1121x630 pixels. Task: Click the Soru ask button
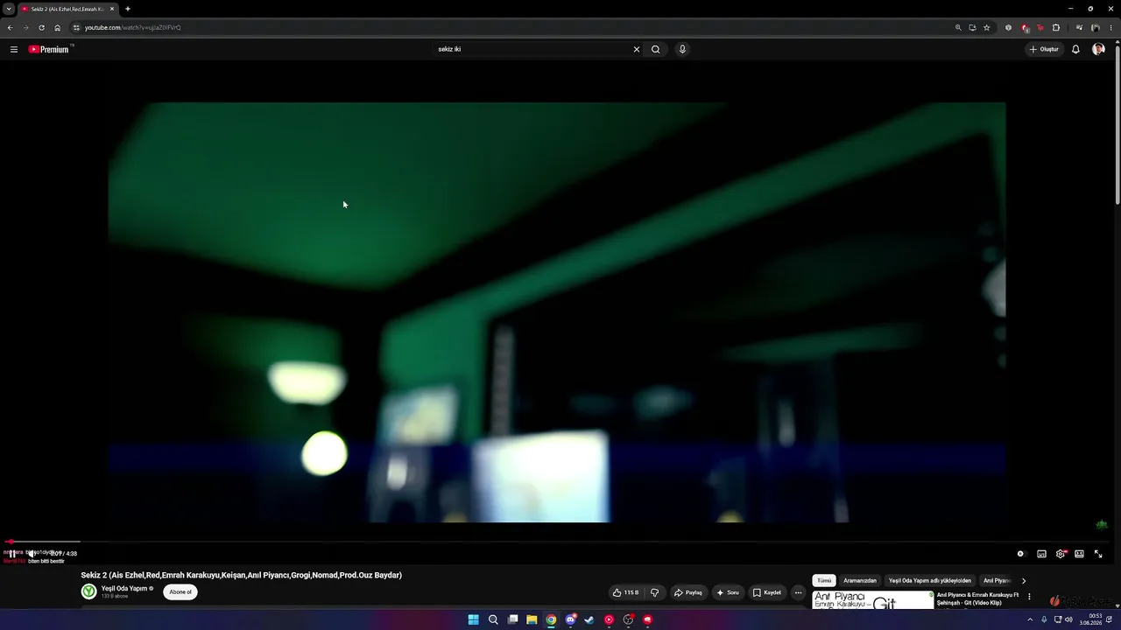[x=728, y=592]
